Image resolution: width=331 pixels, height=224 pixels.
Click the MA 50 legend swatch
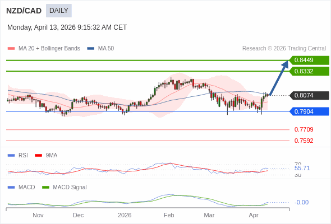[x=91, y=49]
